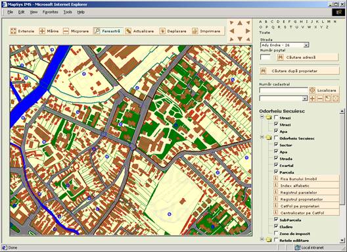The height and width of the screenshot is (252, 347).
Task: Click the Actualizare refresh tool
Action: coord(139,31)
